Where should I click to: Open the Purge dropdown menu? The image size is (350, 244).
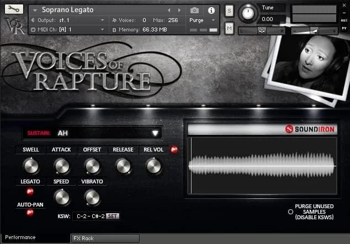(x=203, y=20)
